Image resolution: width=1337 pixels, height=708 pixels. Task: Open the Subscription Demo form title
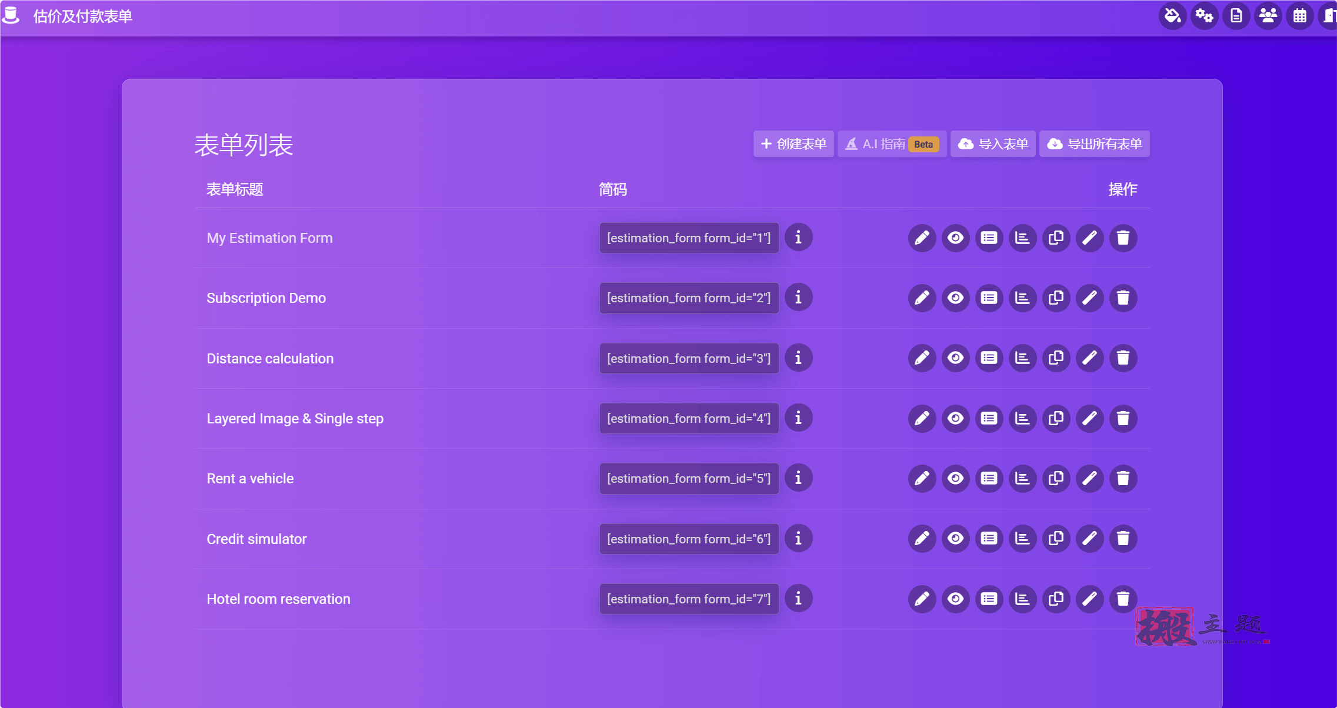266,298
